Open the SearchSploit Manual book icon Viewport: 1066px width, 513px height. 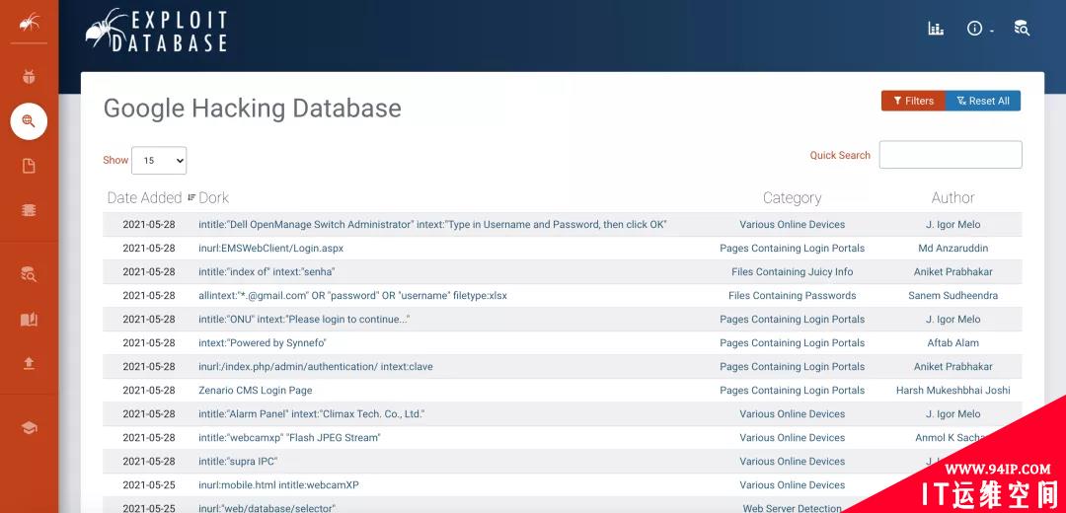29,320
